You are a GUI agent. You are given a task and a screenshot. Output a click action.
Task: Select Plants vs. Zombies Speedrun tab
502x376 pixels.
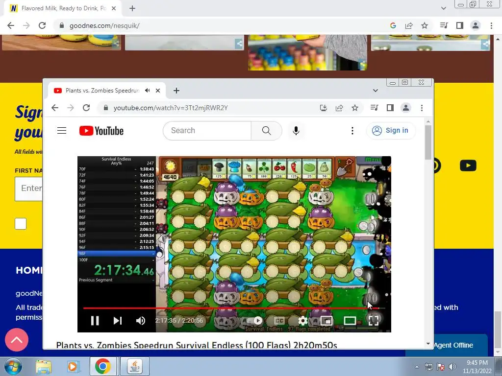tap(106, 91)
